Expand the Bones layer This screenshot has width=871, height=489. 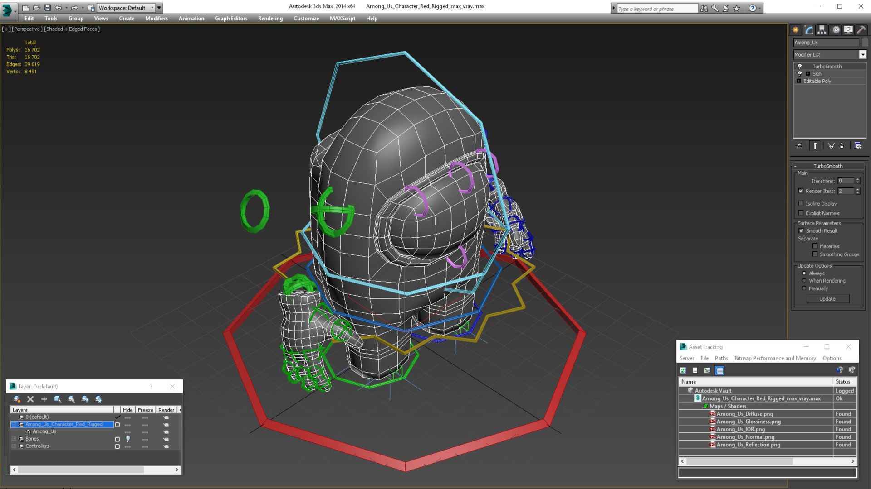pos(14,439)
